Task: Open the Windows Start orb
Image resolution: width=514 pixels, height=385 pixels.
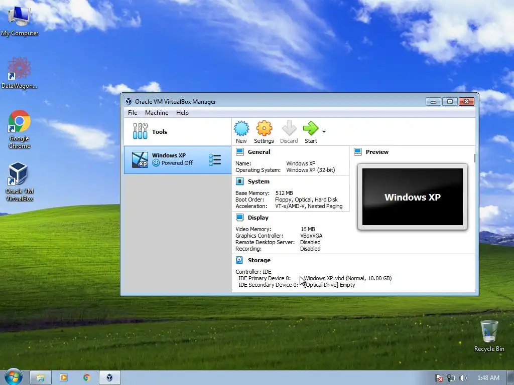Action: point(13,377)
